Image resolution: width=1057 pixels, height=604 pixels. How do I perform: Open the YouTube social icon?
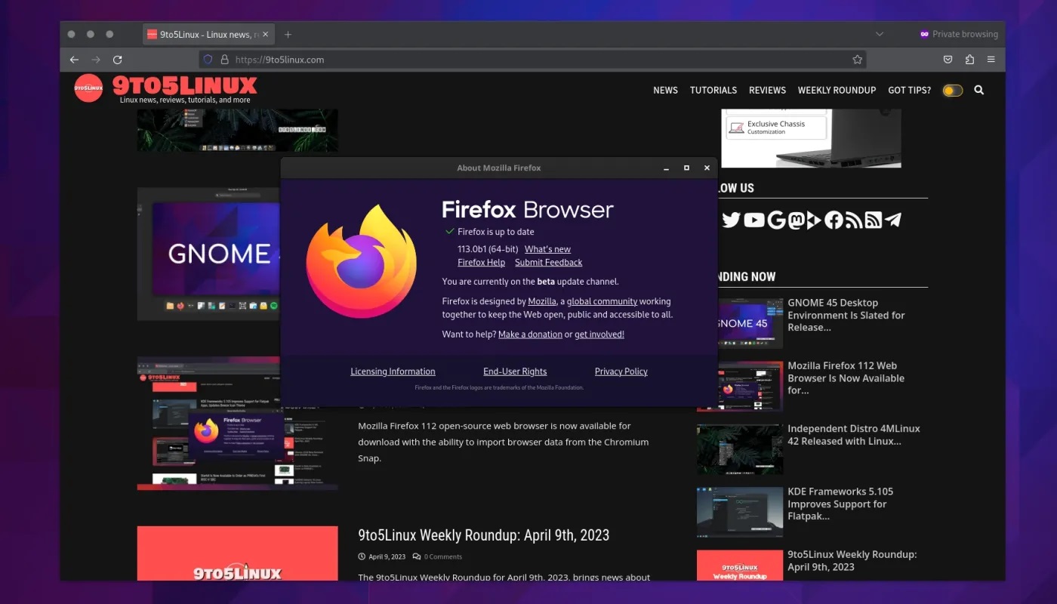pyautogui.click(x=753, y=220)
